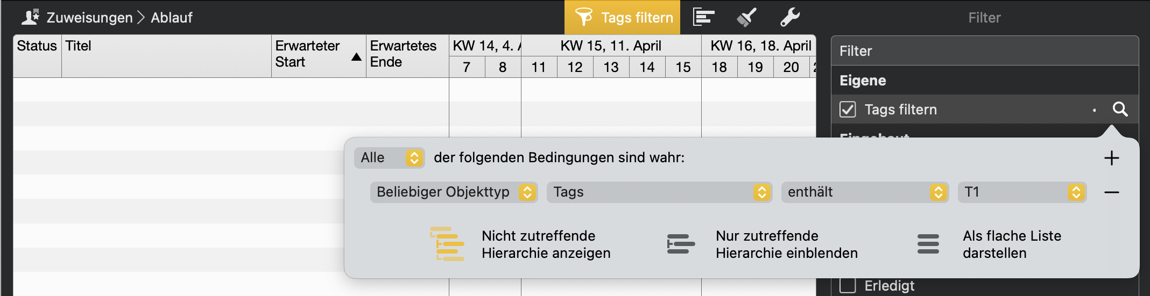Viewport: 1150px width, 296px height.
Task: Open the wrench settings toolbar icon
Action: point(790,17)
